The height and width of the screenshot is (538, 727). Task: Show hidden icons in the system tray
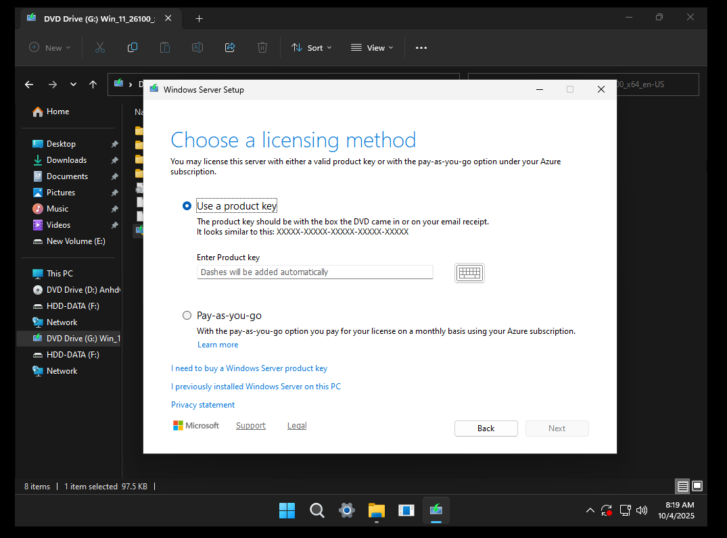point(590,511)
